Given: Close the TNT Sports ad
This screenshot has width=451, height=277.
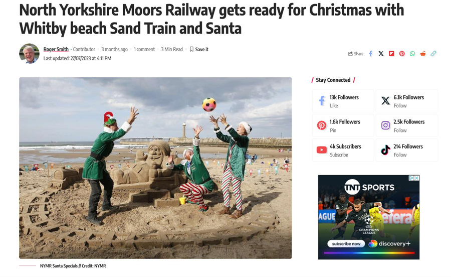Looking at the screenshot, I should click(x=416, y=178).
